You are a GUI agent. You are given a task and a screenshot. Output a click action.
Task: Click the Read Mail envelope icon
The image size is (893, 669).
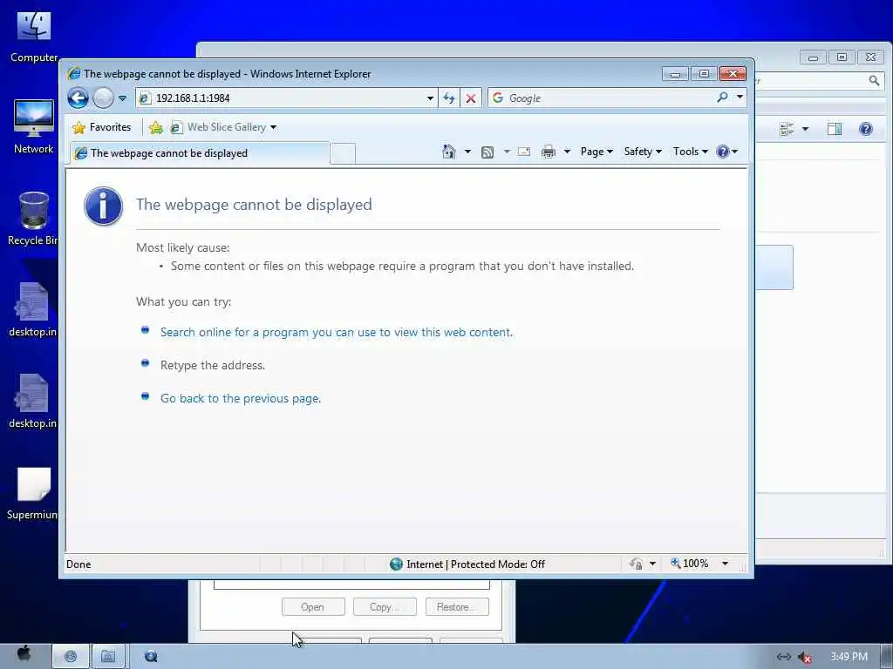(x=524, y=152)
